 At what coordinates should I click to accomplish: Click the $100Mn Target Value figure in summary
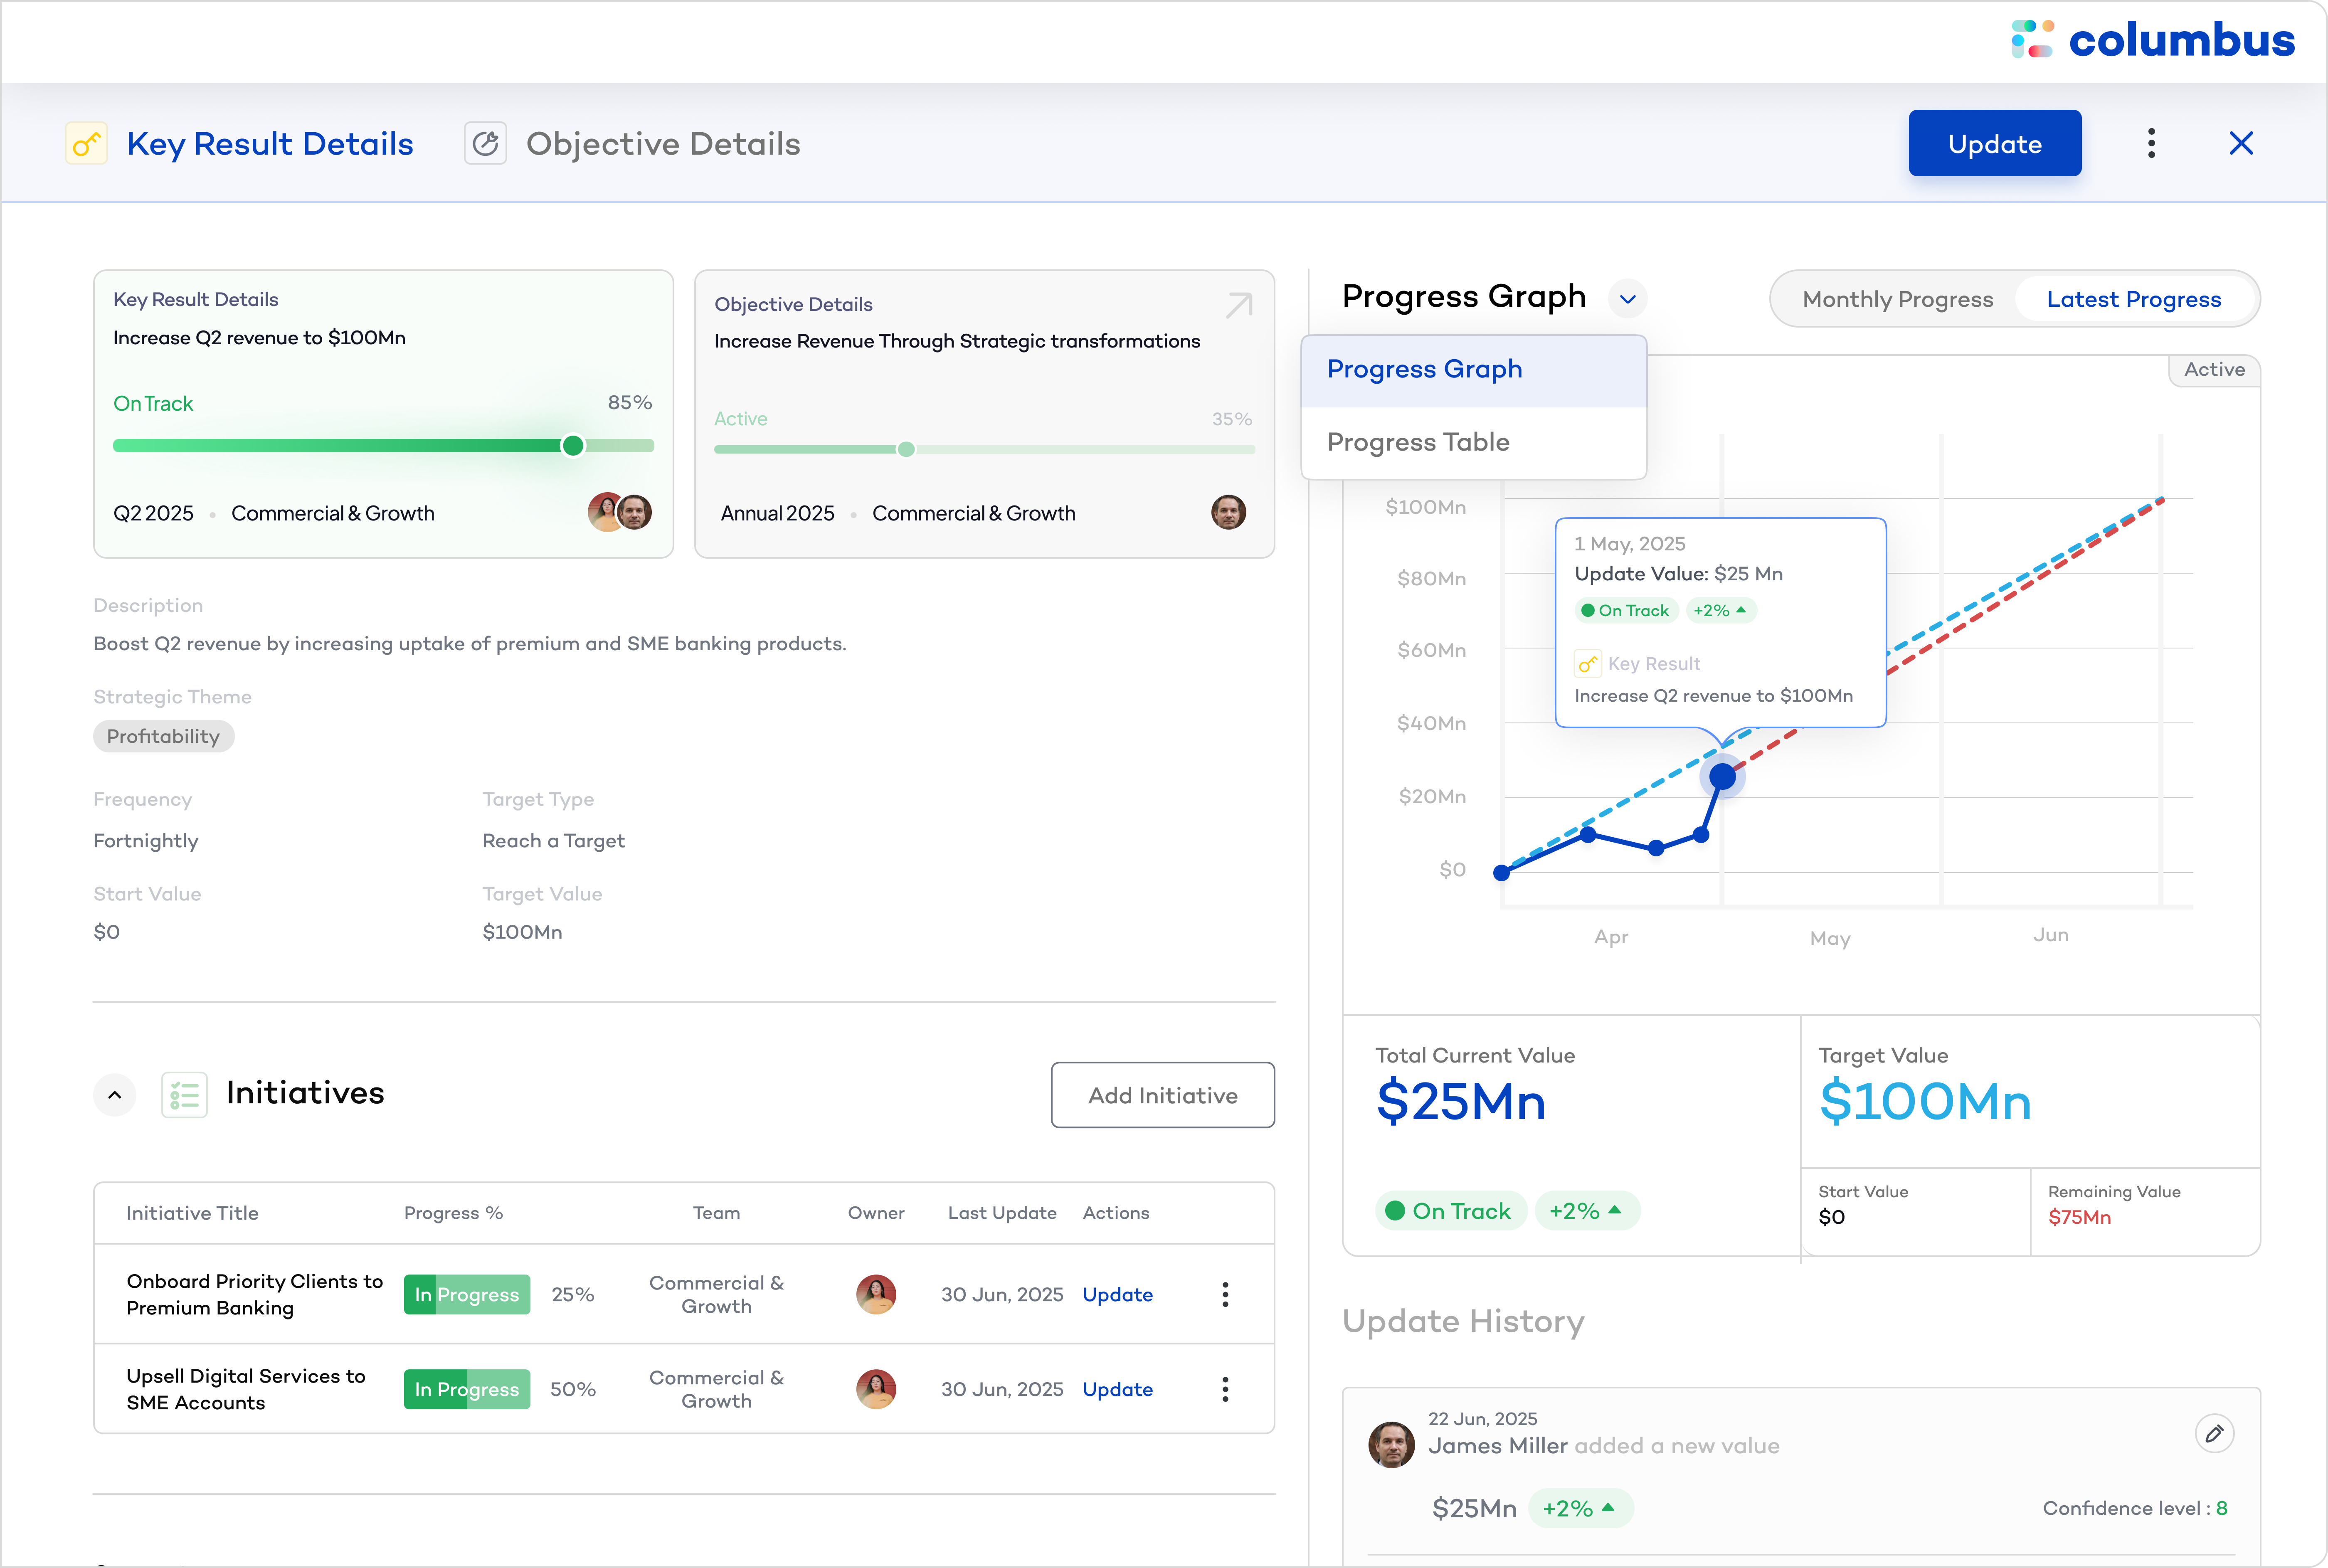click(1925, 1101)
